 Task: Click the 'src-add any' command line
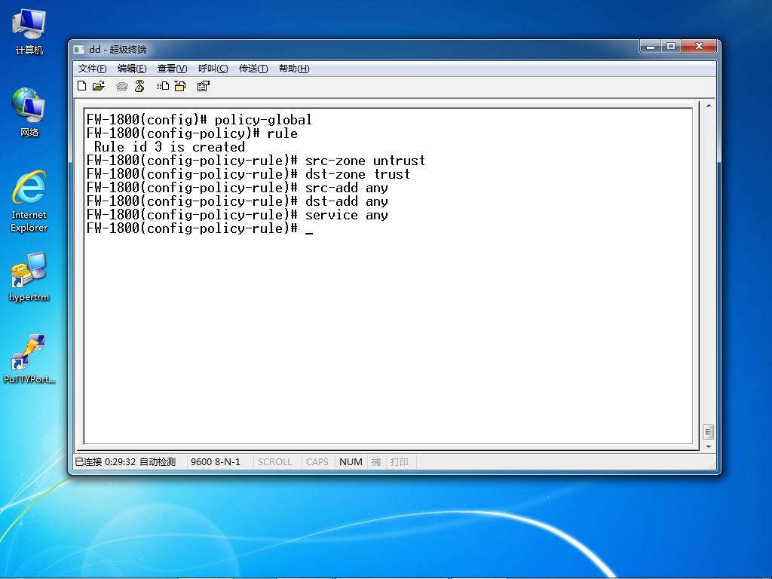(237, 188)
